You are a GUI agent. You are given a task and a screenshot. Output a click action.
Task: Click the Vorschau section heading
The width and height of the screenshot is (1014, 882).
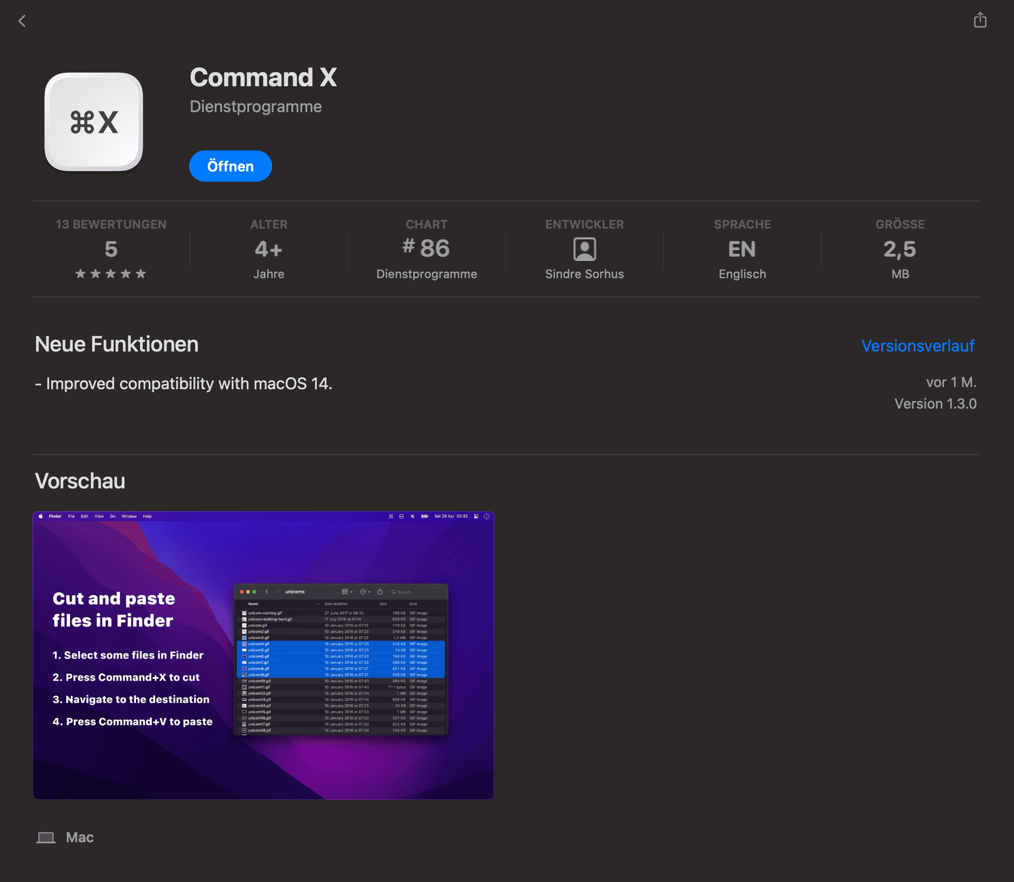pos(80,481)
